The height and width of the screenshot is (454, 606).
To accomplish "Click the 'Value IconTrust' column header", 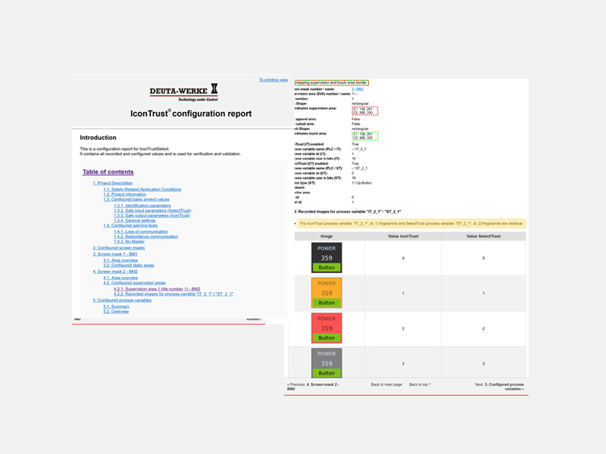I will 403,236.
